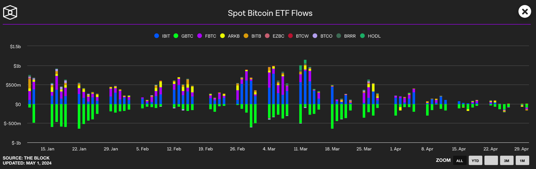
Task: Toggle the GBTC legend item
Action: point(183,36)
